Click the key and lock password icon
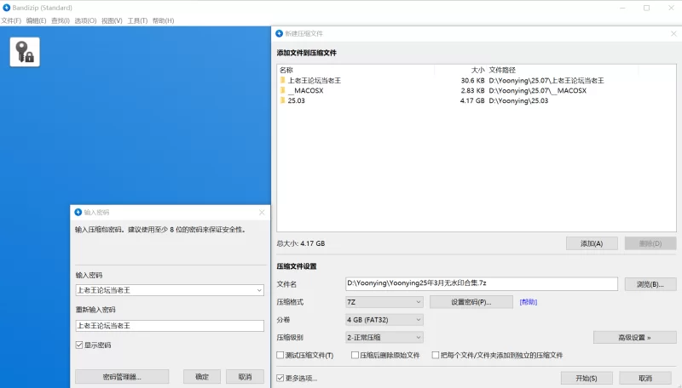Viewport: 682px width, 388px height. (25, 52)
